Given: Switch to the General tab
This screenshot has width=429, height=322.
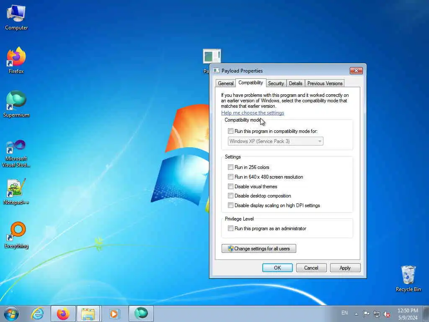Looking at the screenshot, I should pos(226,83).
